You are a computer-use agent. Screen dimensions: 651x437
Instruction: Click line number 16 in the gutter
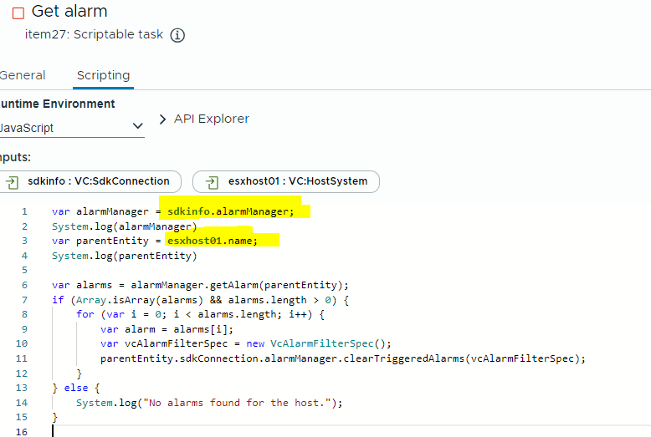click(22, 432)
